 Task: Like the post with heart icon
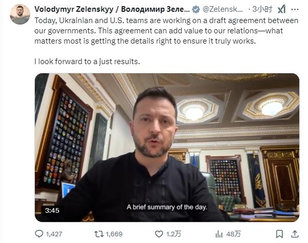pos(159,234)
